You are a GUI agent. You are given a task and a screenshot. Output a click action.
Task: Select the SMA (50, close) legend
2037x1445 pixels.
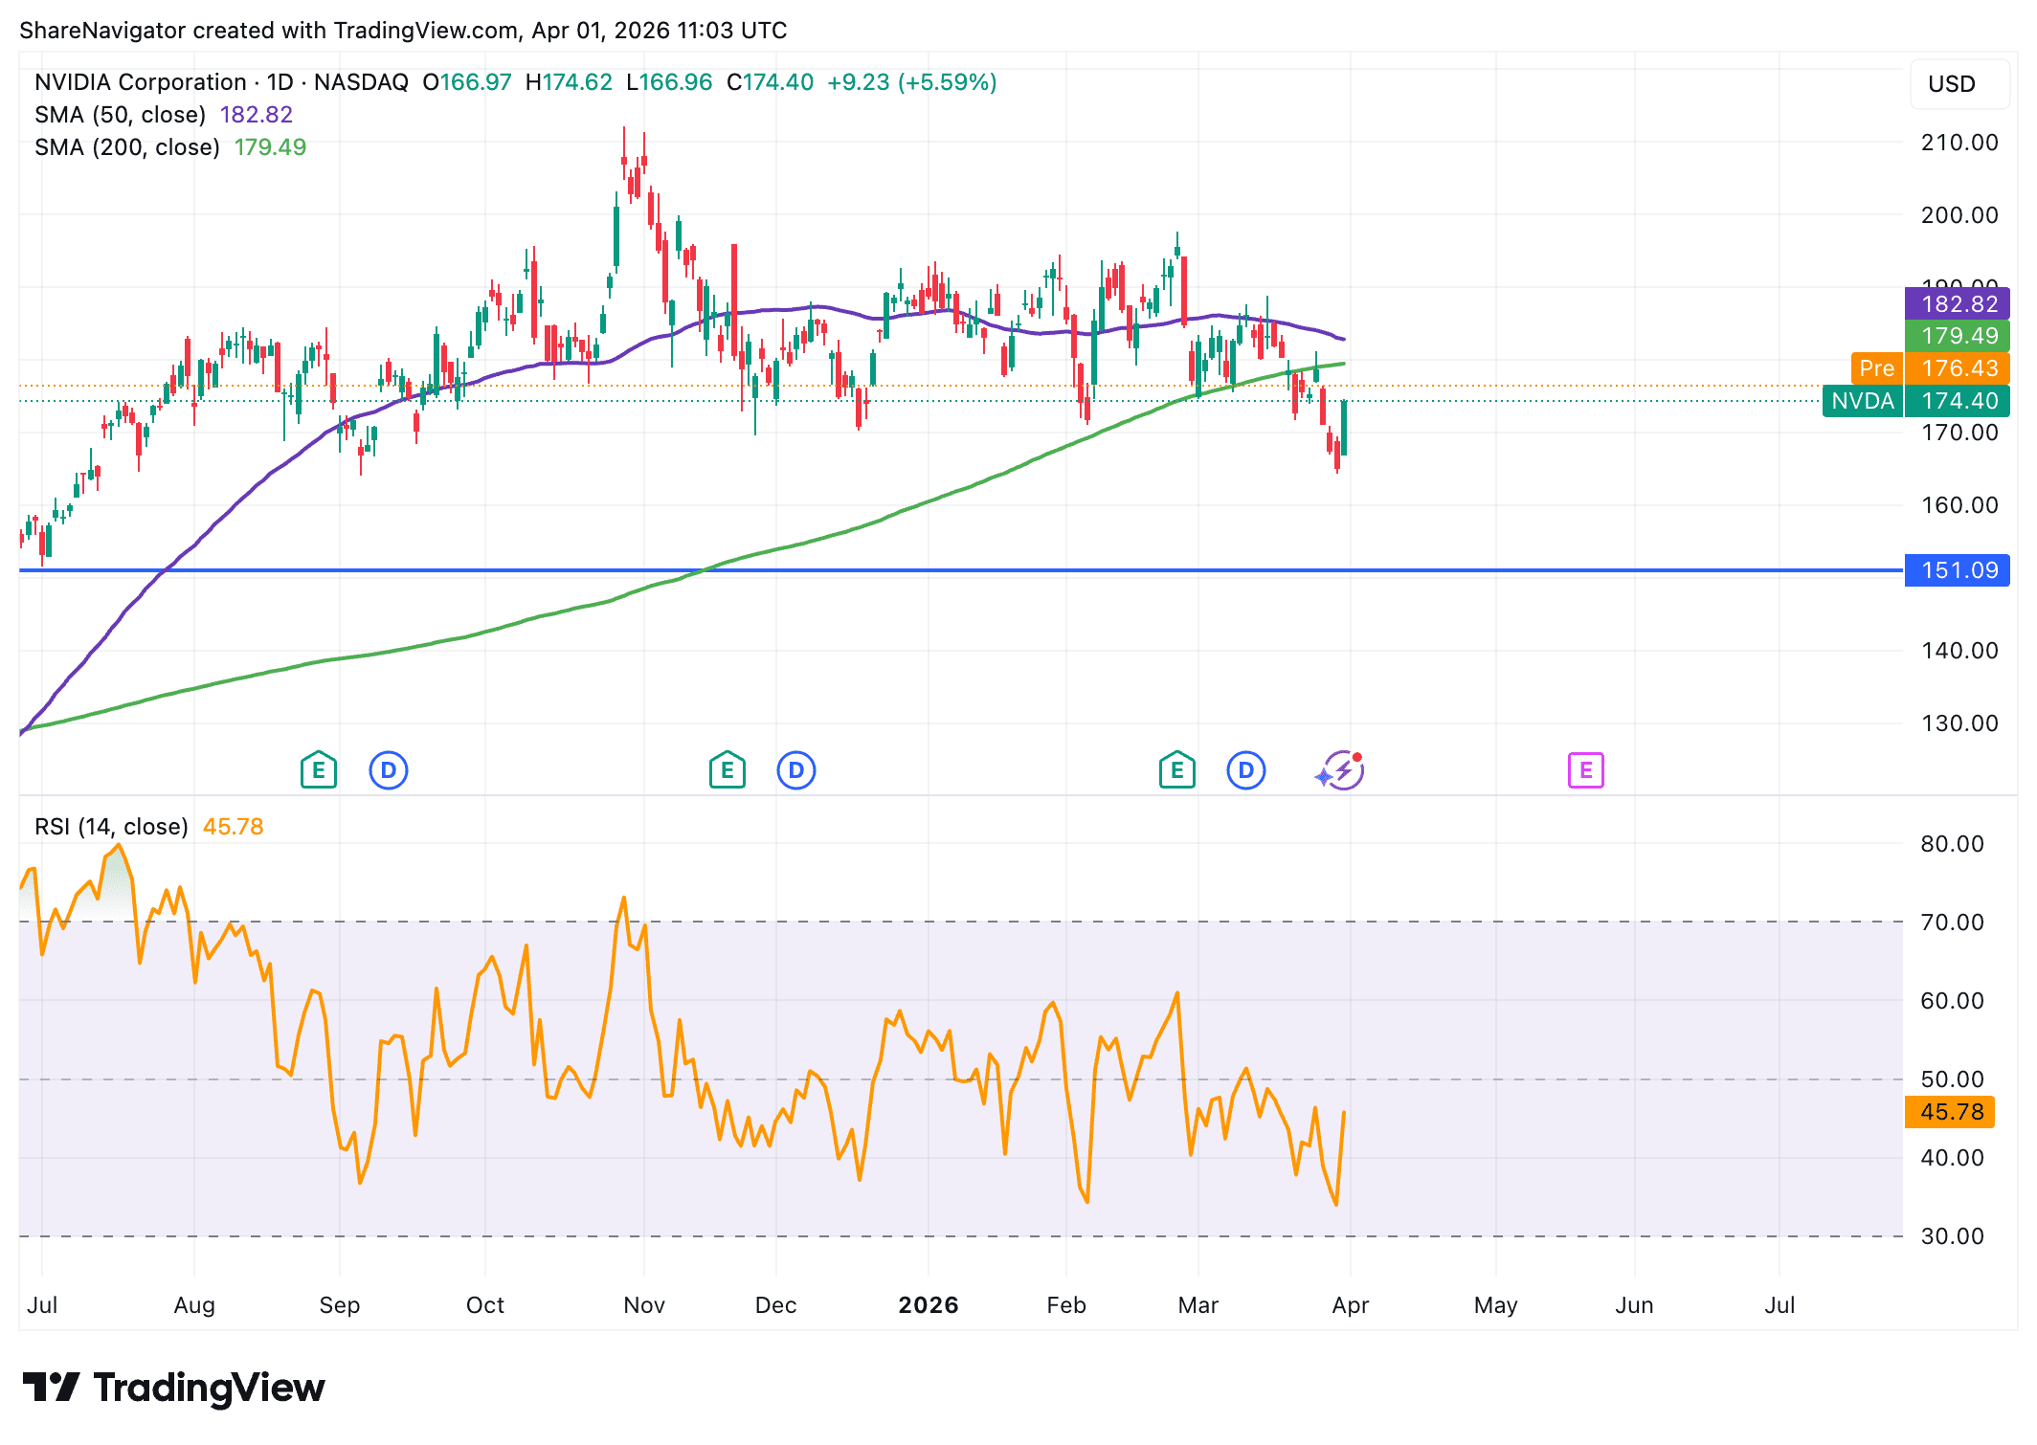[x=120, y=115]
